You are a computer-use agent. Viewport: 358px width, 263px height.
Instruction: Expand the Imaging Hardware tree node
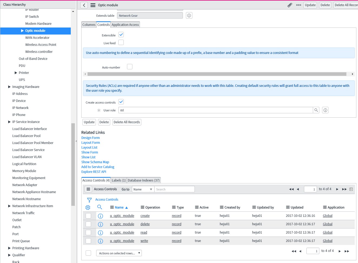click(x=9, y=87)
